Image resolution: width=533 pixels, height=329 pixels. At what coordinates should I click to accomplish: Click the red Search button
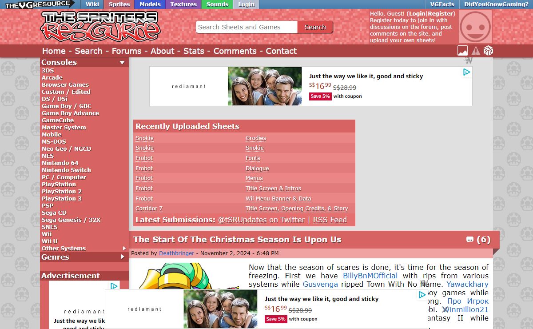tap(315, 27)
